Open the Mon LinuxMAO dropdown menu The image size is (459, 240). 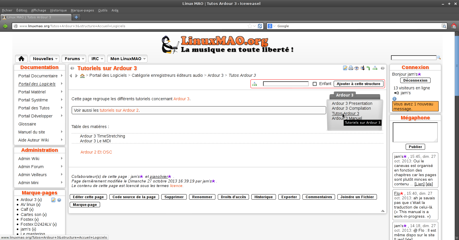(x=127, y=59)
